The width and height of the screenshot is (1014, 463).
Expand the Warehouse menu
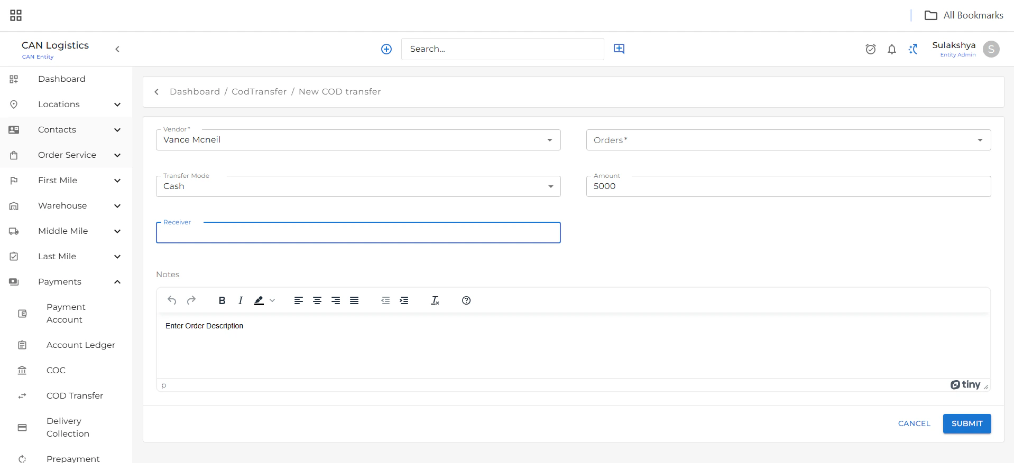tap(66, 206)
